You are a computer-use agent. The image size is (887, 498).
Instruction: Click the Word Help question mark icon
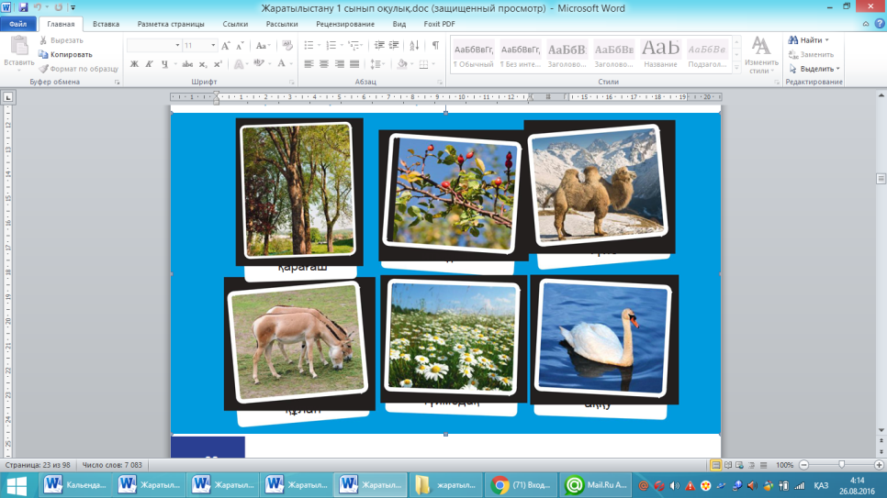[x=880, y=24]
